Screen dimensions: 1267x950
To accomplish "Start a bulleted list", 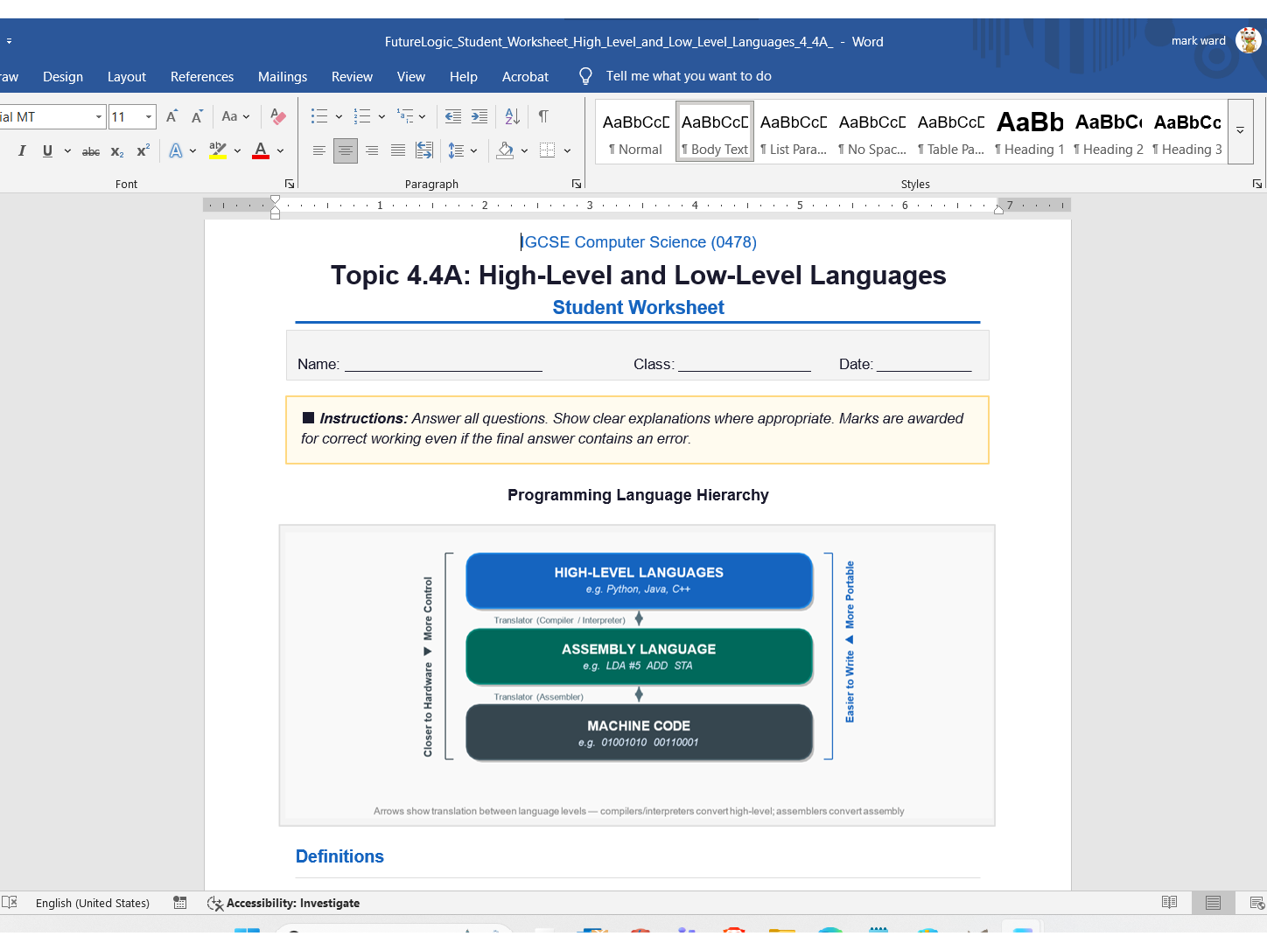I will [x=319, y=116].
